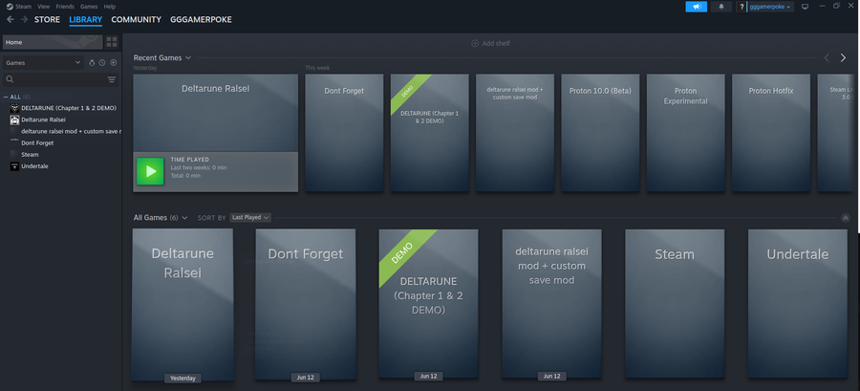Open Proton Experimental card
This screenshot has height=391, width=860.
(x=685, y=133)
